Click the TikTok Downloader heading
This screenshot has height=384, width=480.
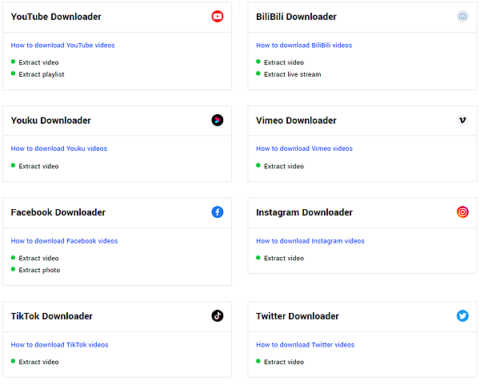pyautogui.click(x=52, y=316)
